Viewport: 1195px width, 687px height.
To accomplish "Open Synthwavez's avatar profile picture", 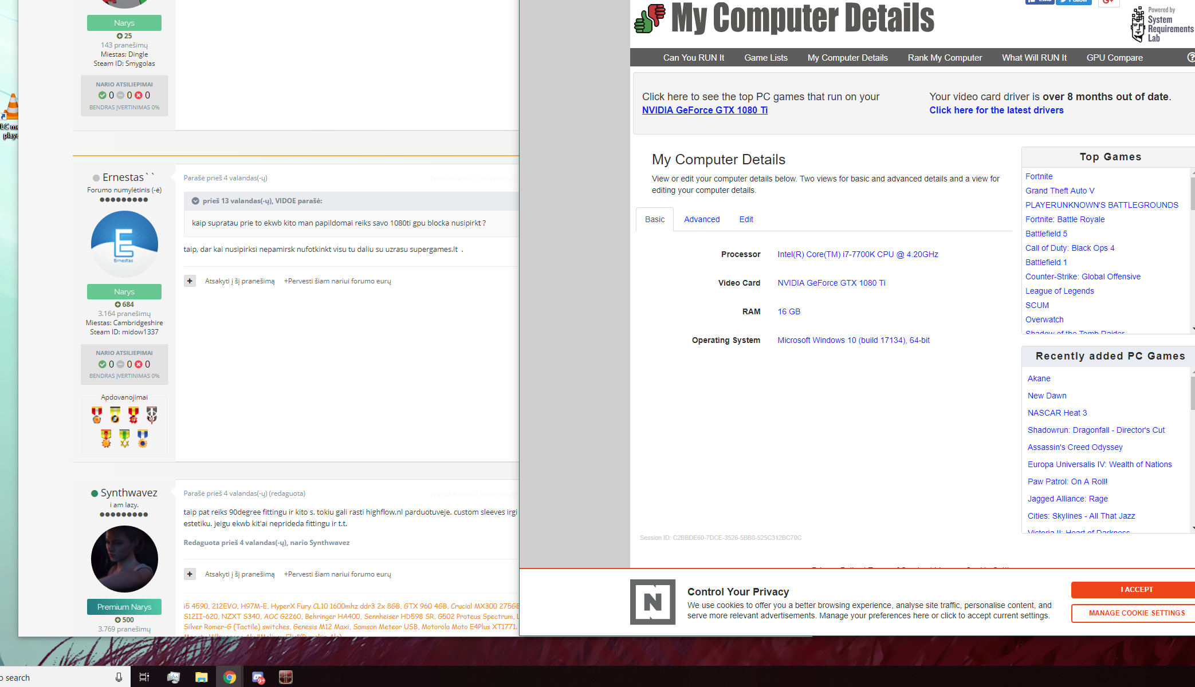I will 124,559.
